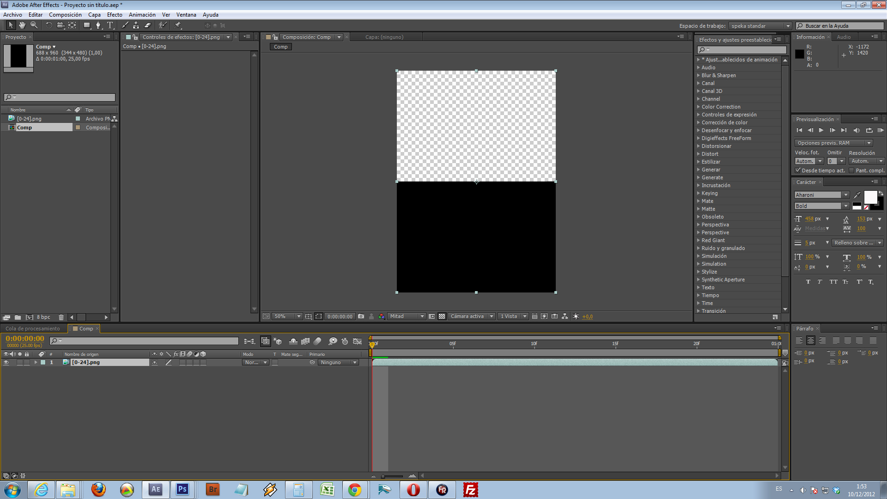Viewport: 887px width, 499px height.
Task: Open show channel RGB color icon
Action: pyautogui.click(x=382, y=316)
